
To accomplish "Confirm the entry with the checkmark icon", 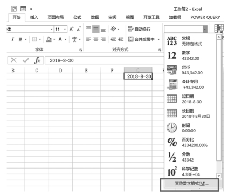I will [25, 60].
